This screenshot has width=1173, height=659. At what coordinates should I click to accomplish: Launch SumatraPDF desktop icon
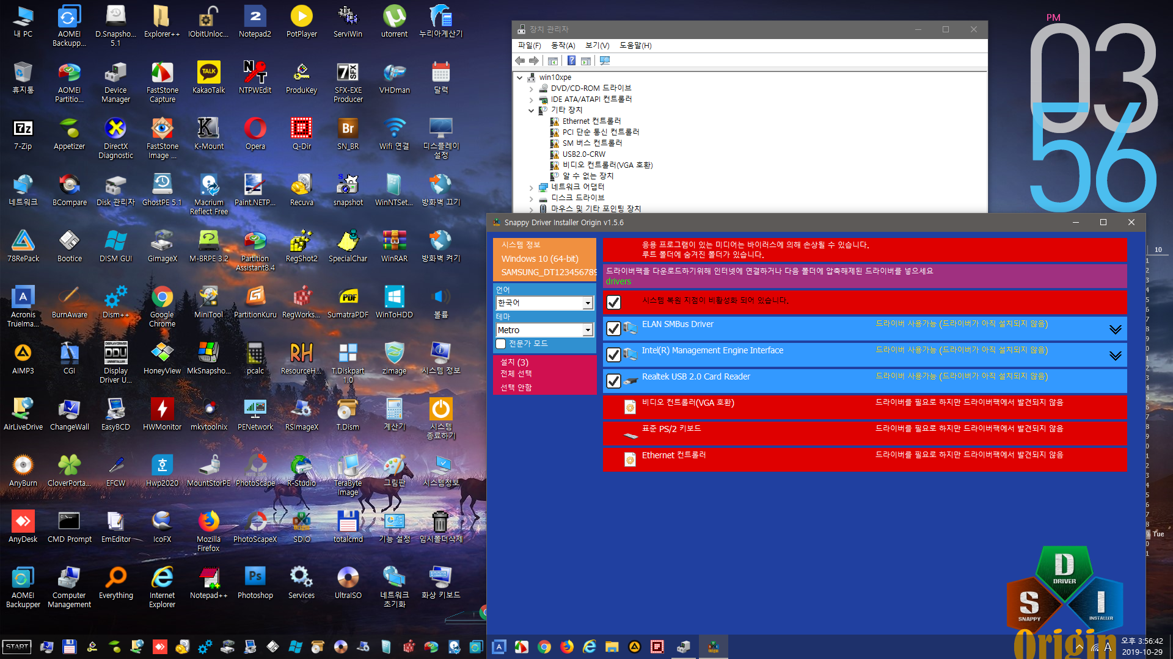348,302
